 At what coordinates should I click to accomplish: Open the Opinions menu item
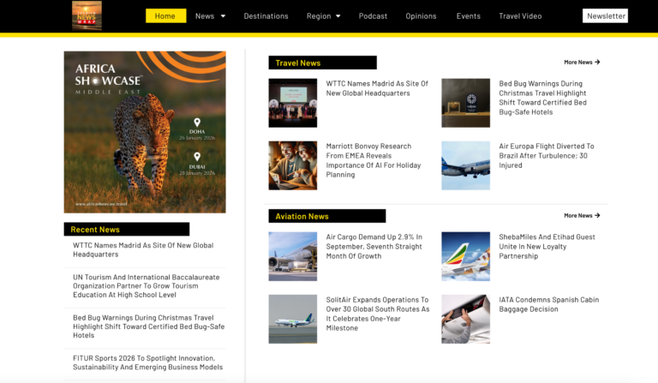421,16
